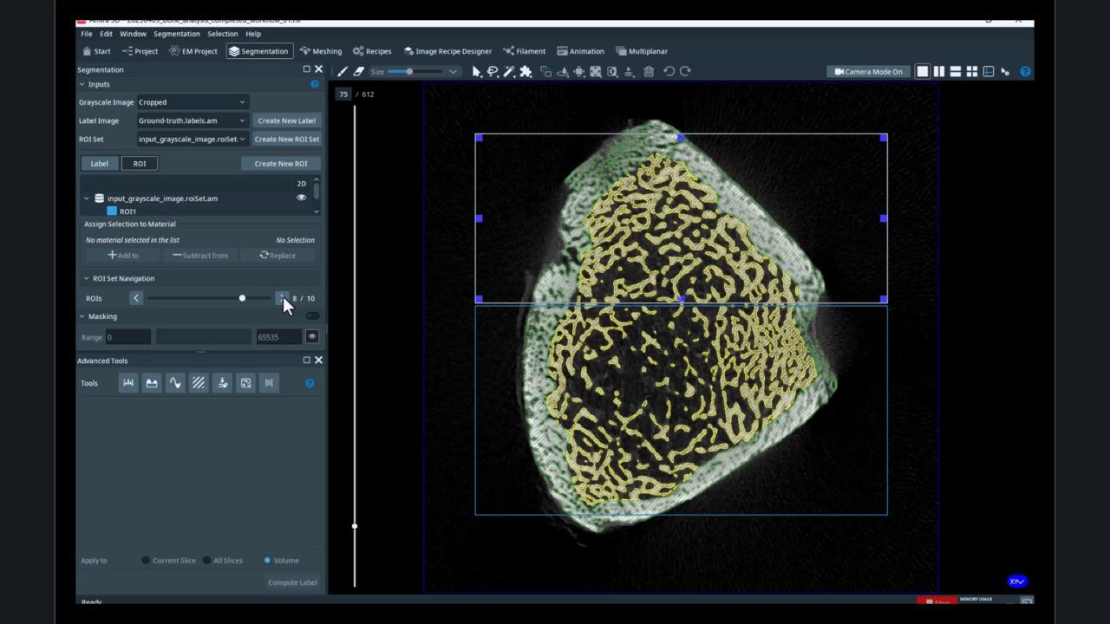The height and width of the screenshot is (624, 1110).
Task: Open the Segmentation menu in menu bar
Action: (x=176, y=34)
